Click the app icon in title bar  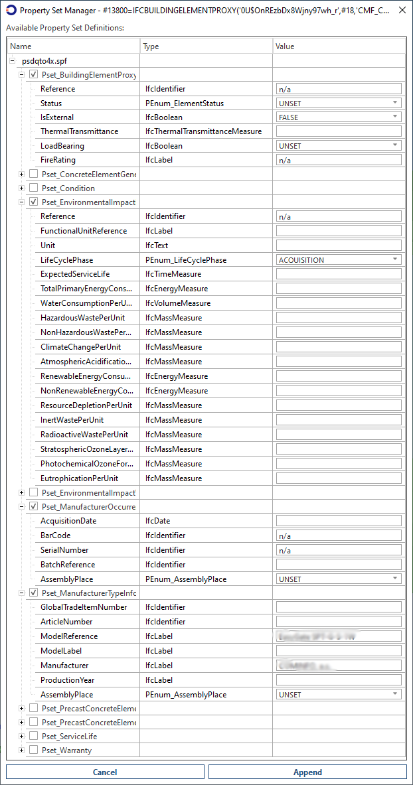point(11,11)
